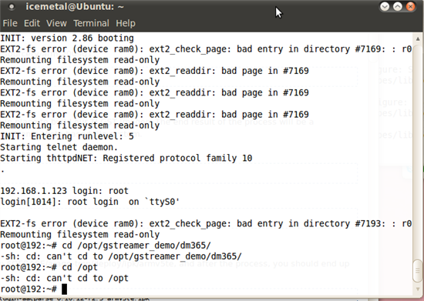Click the command line 'root@192:~# cd /opt'
The image size is (424, 301).
(49, 268)
